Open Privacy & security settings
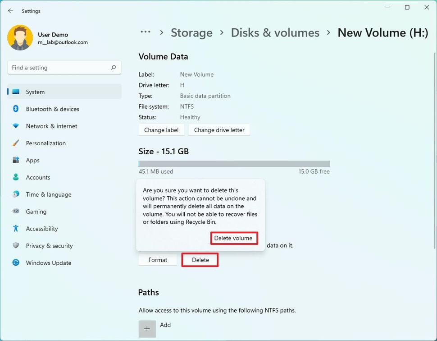 pyautogui.click(x=50, y=246)
